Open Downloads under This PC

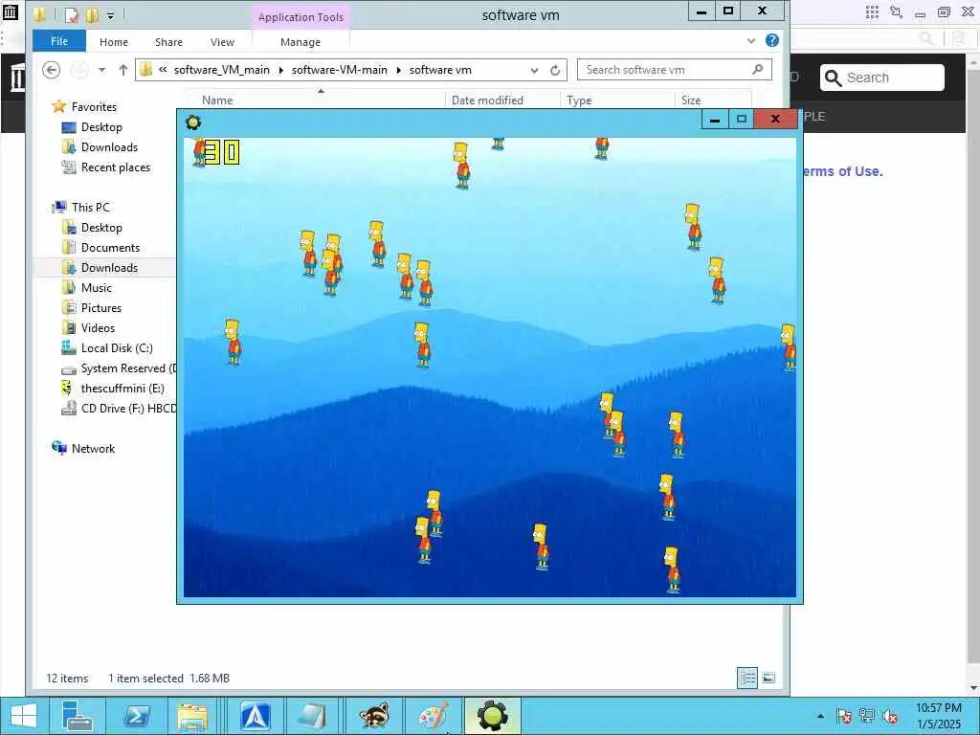109,268
